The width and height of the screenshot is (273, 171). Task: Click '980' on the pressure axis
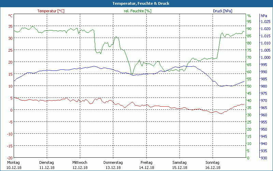(x=264, y=86)
